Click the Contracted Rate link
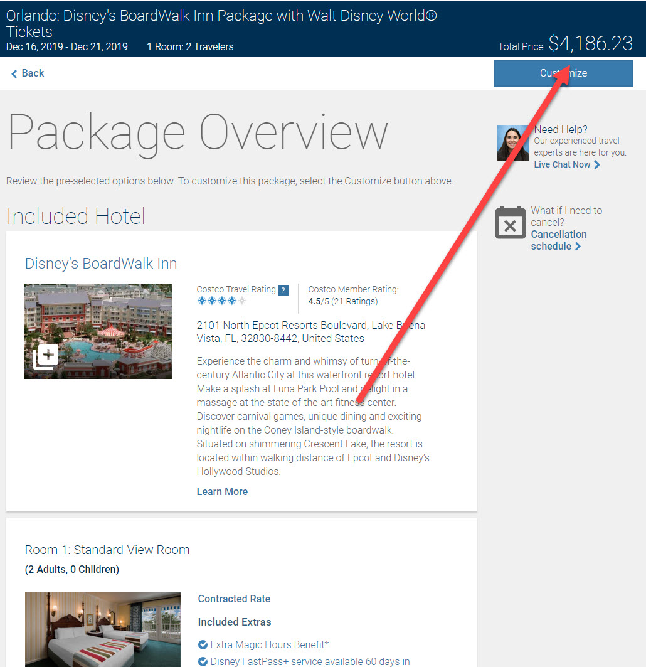 pos(234,599)
